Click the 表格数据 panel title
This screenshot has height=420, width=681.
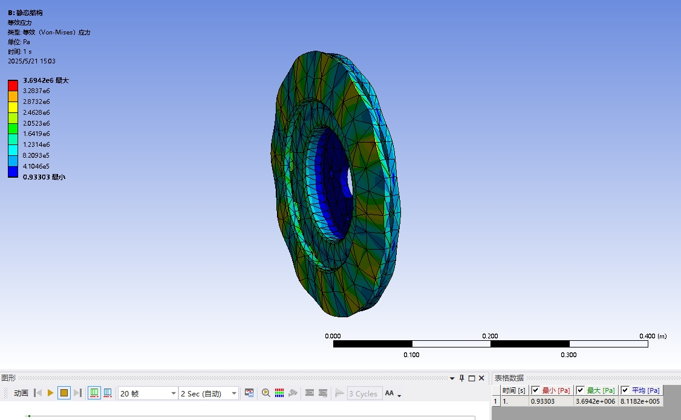(509, 378)
